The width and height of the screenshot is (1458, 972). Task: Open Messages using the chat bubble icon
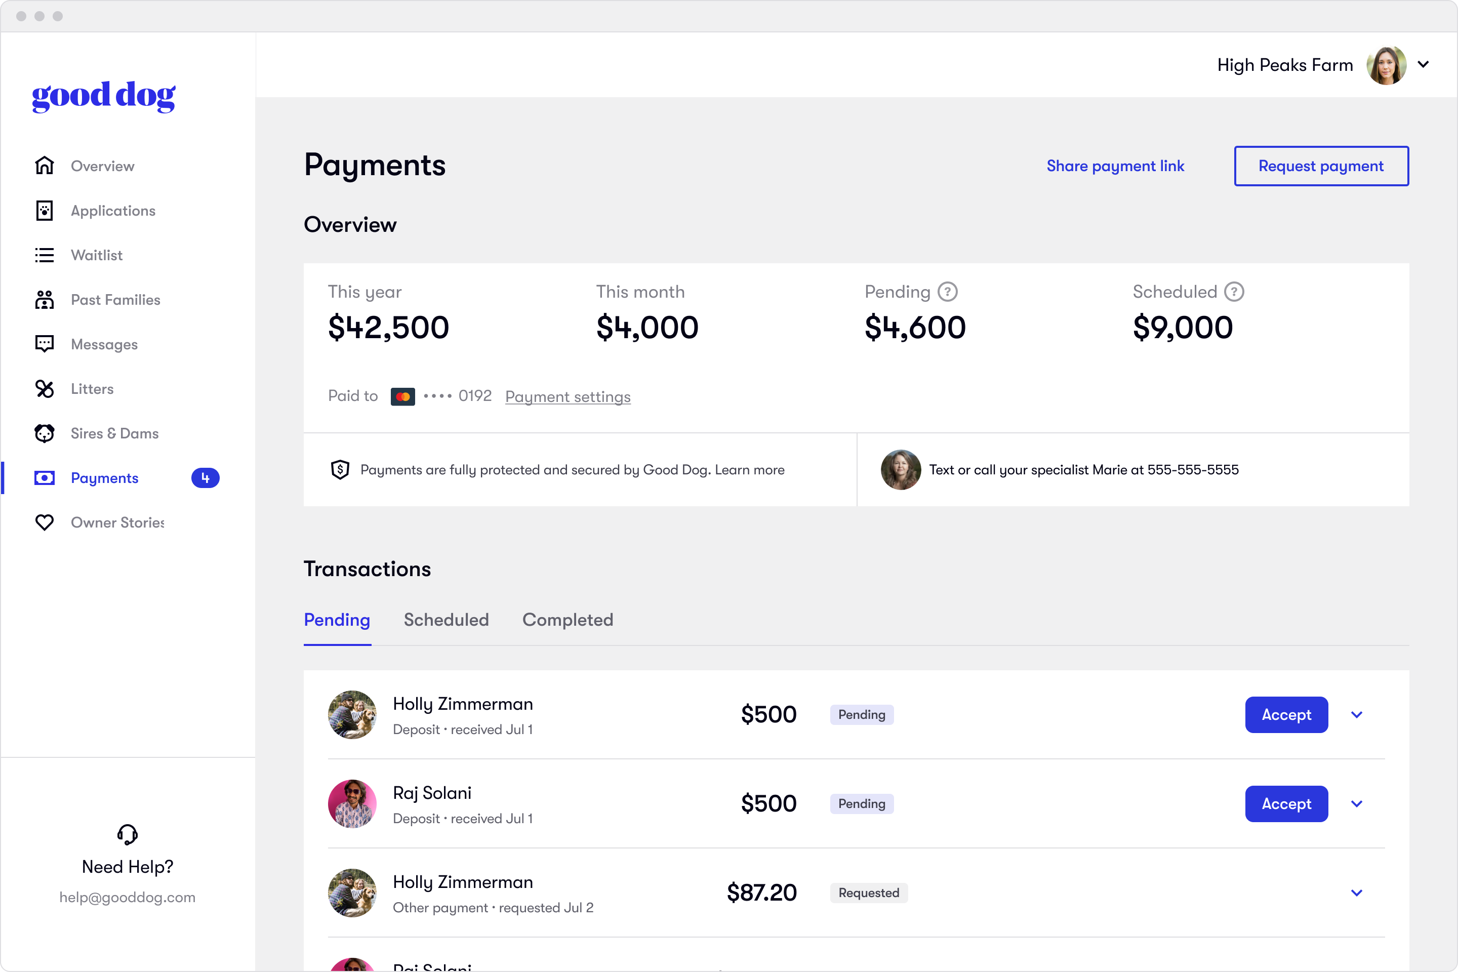click(x=44, y=344)
